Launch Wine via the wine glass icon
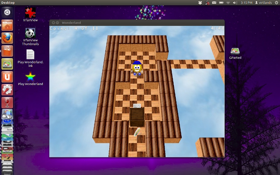Image resolution: width=280 pixels, height=175 pixels. (x=7, y=103)
